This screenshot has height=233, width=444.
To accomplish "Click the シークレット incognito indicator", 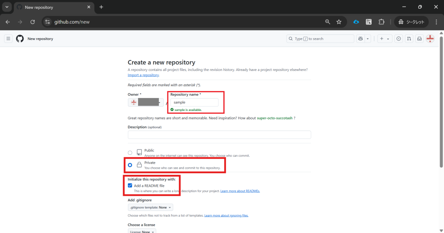I will point(412,22).
